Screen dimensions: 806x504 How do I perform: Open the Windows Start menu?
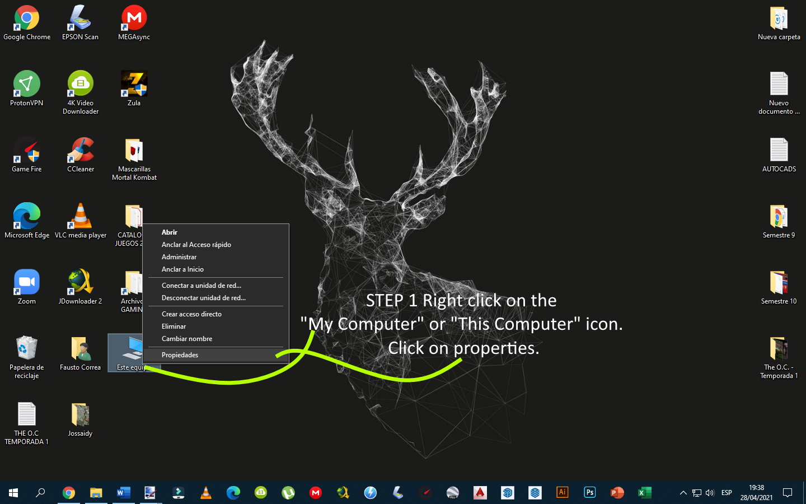point(13,493)
